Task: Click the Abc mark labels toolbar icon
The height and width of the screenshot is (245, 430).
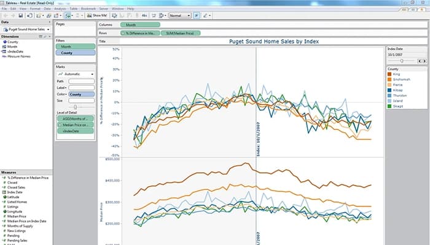Action: pos(144,15)
